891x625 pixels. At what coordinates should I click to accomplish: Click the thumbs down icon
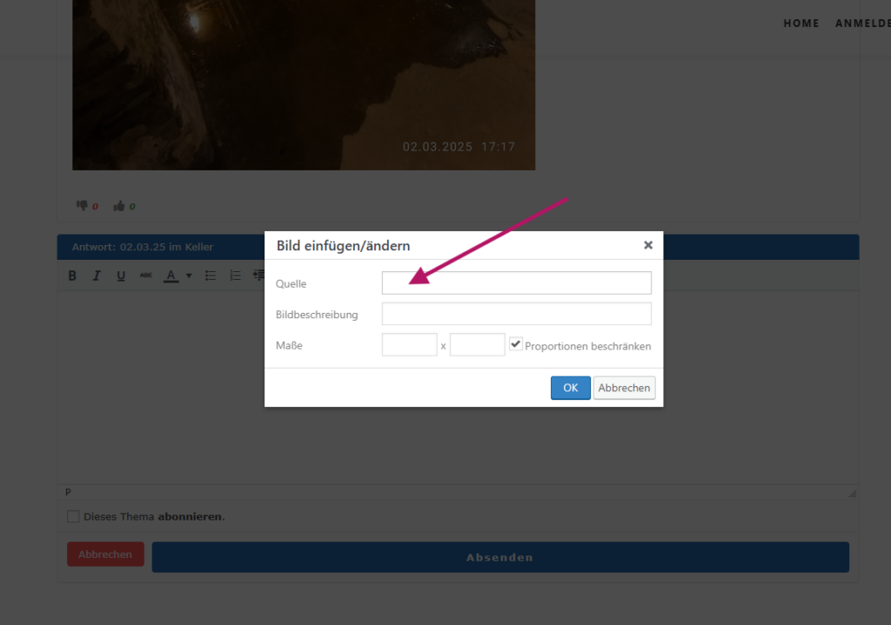click(82, 206)
